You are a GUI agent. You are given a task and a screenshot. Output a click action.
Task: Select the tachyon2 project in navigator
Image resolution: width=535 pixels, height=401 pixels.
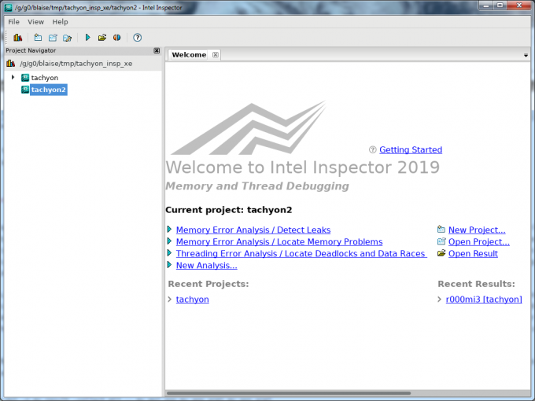[49, 90]
